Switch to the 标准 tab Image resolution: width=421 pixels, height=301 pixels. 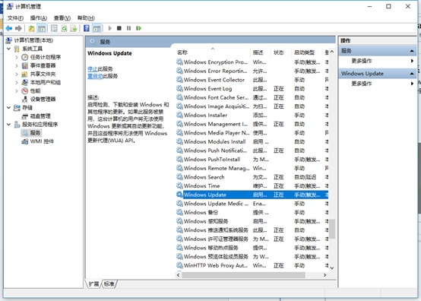point(109,284)
